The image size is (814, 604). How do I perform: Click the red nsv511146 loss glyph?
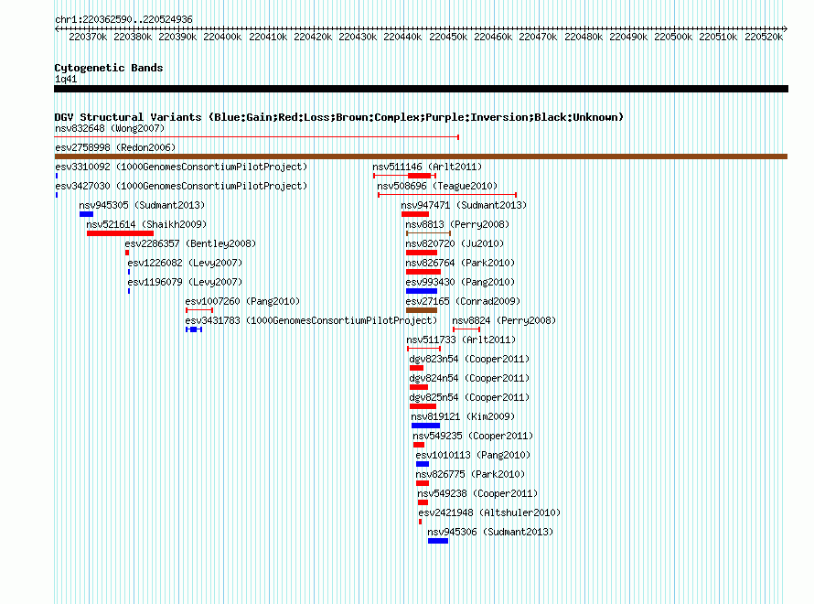click(x=404, y=176)
